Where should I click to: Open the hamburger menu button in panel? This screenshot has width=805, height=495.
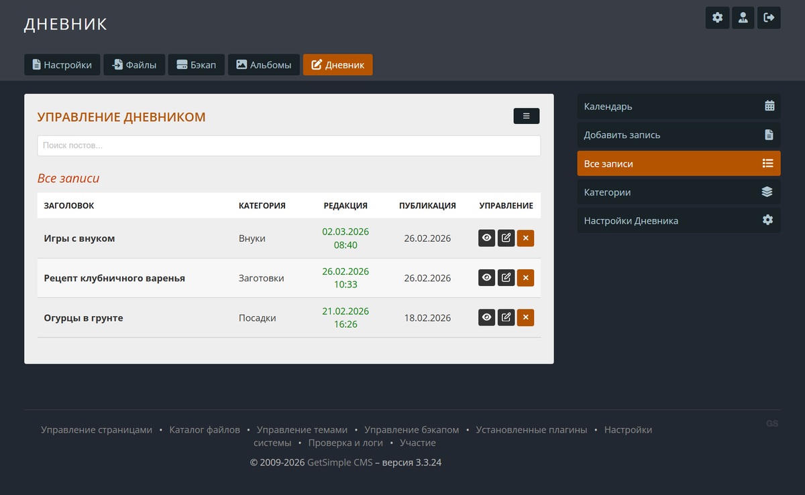[x=527, y=116]
